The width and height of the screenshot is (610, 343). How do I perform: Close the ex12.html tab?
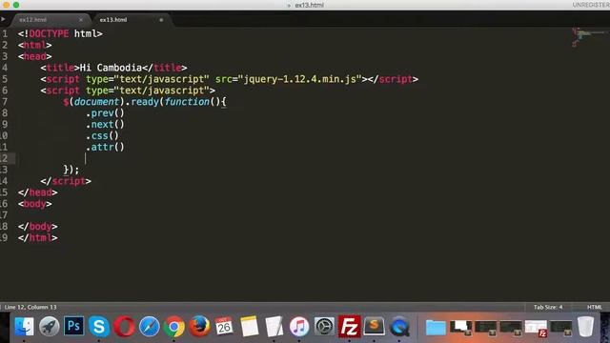click(x=80, y=20)
